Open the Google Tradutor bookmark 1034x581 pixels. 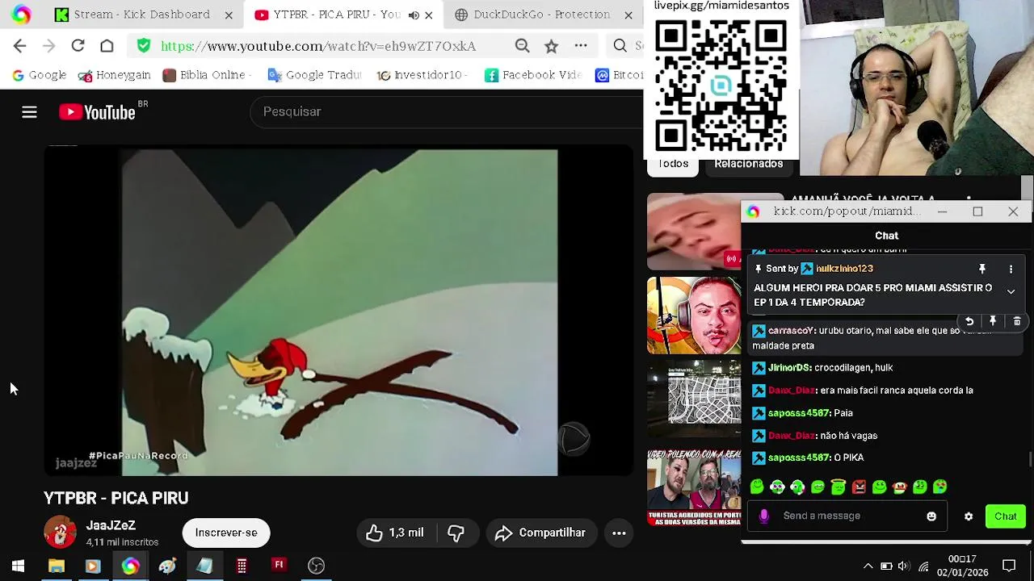click(x=314, y=75)
